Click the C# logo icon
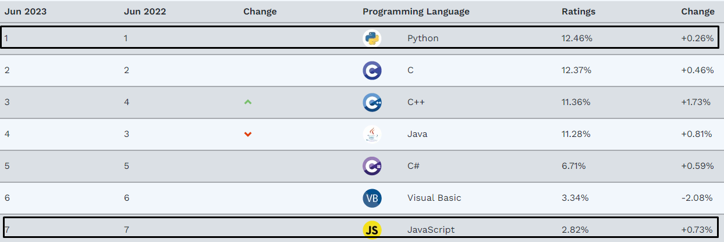The width and height of the screenshot is (724, 242). (372, 166)
